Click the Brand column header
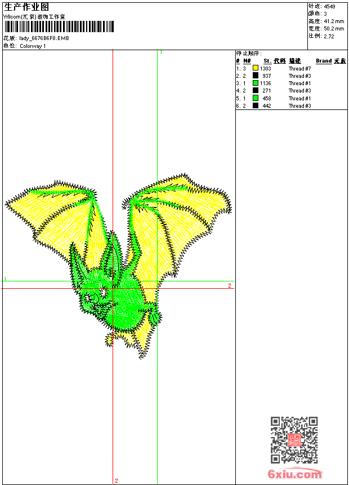The image size is (349, 485). tap(324, 61)
